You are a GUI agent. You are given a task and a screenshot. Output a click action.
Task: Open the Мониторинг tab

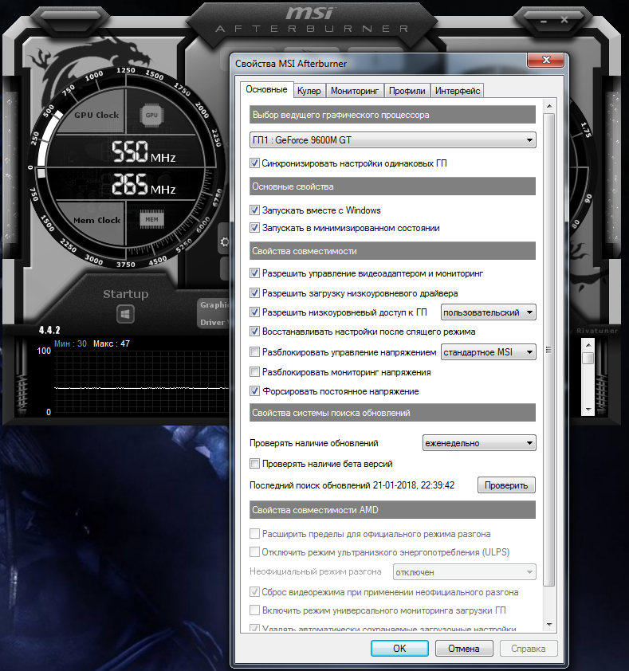point(355,91)
